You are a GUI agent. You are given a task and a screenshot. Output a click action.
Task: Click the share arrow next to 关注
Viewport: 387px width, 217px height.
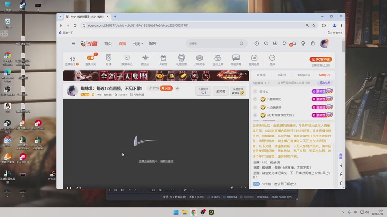click(x=177, y=88)
